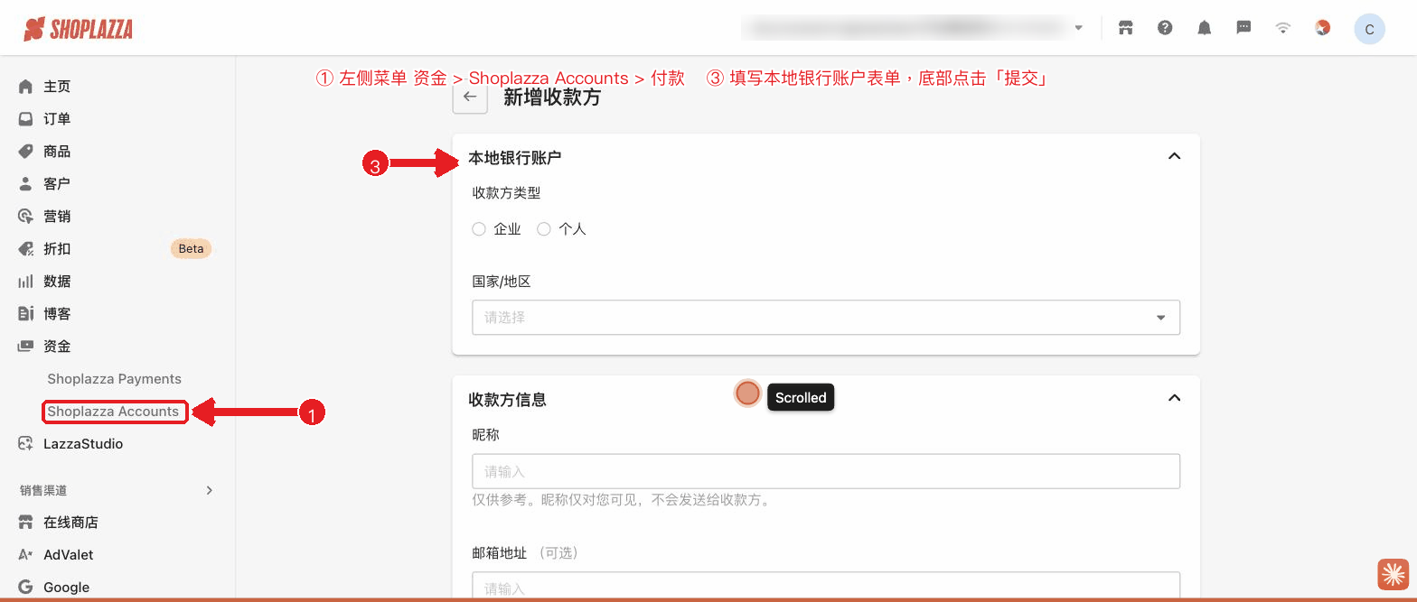Open the user avatar labeled C
The width and height of the screenshot is (1417, 602).
point(1369,29)
